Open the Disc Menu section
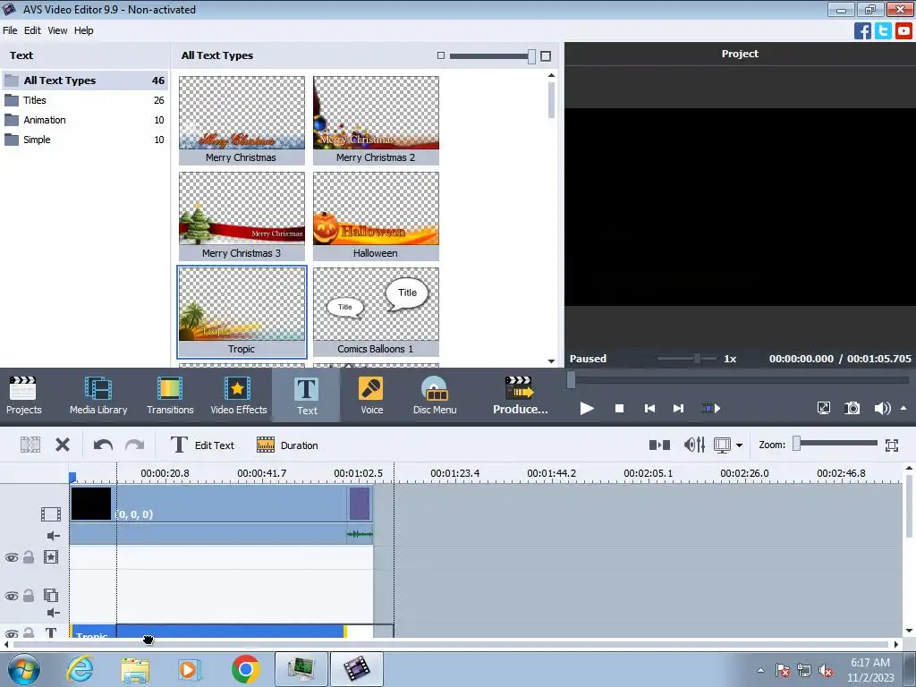 (x=435, y=395)
